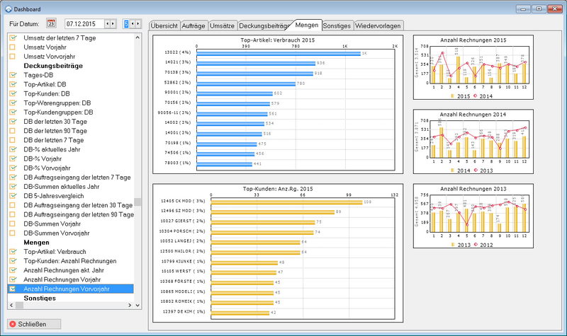Click the date field's right arrow

coord(113,24)
